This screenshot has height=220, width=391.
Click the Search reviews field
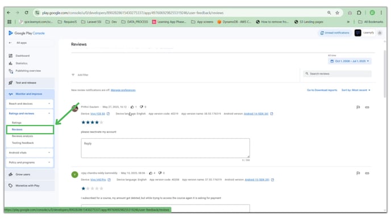click(338, 74)
